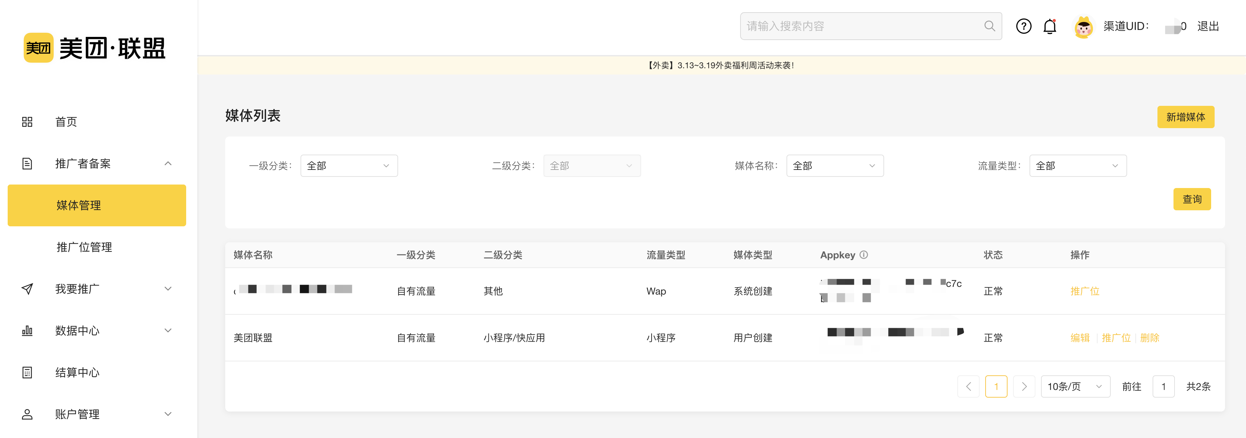Open the 媒体名称 dropdown
1246x438 pixels.
click(x=834, y=166)
